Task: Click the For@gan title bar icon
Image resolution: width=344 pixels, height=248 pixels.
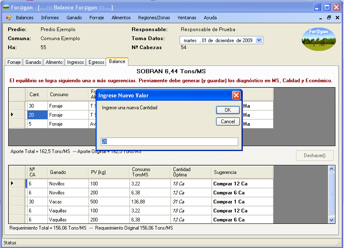Action: (x=6, y=7)
